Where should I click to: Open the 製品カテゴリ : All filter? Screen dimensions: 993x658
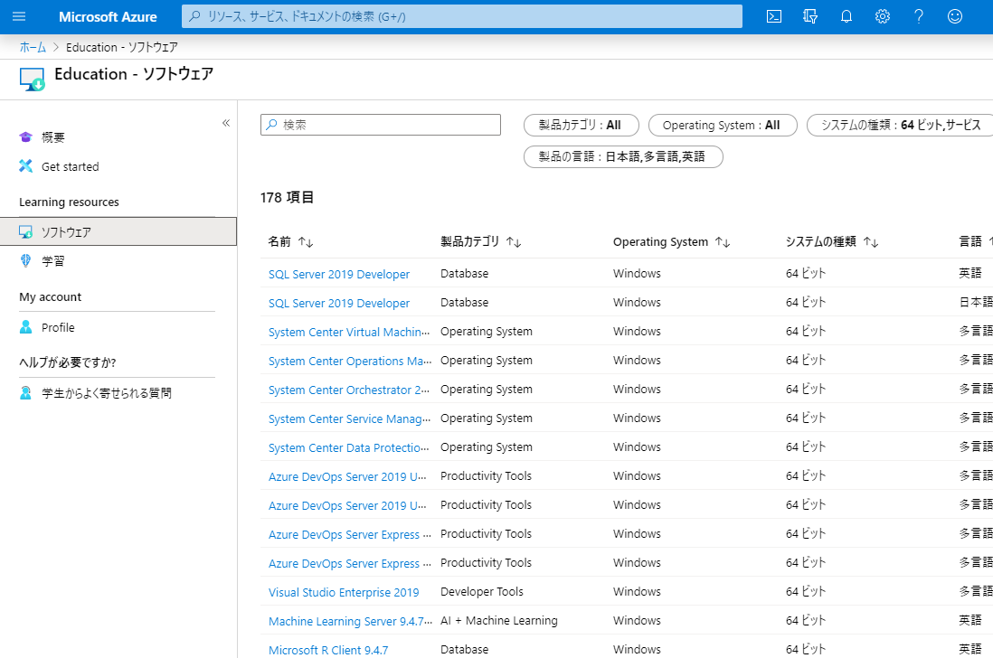pos(581,126)
